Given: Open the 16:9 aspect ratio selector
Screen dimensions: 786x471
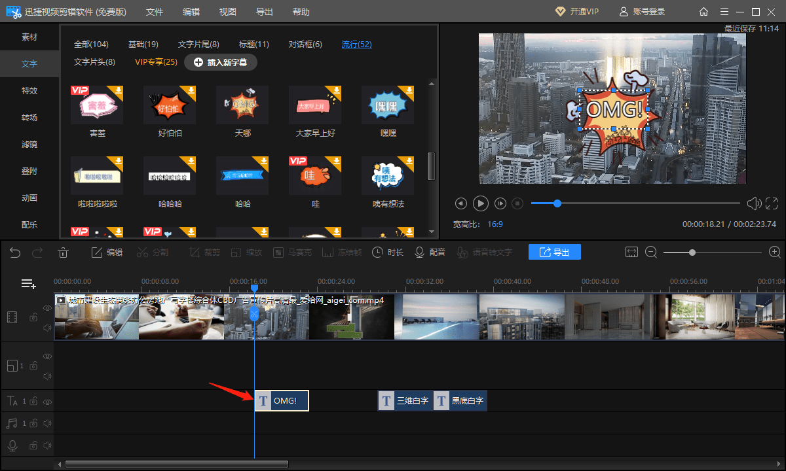Looking at the screenshot, I should point(495,224).
